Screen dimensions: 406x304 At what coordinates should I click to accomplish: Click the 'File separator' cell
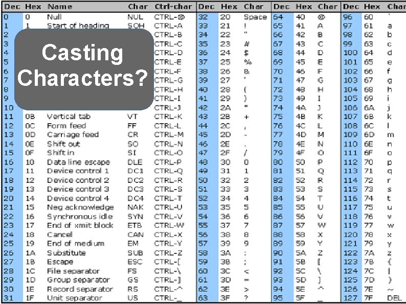[x=73, y=271]
